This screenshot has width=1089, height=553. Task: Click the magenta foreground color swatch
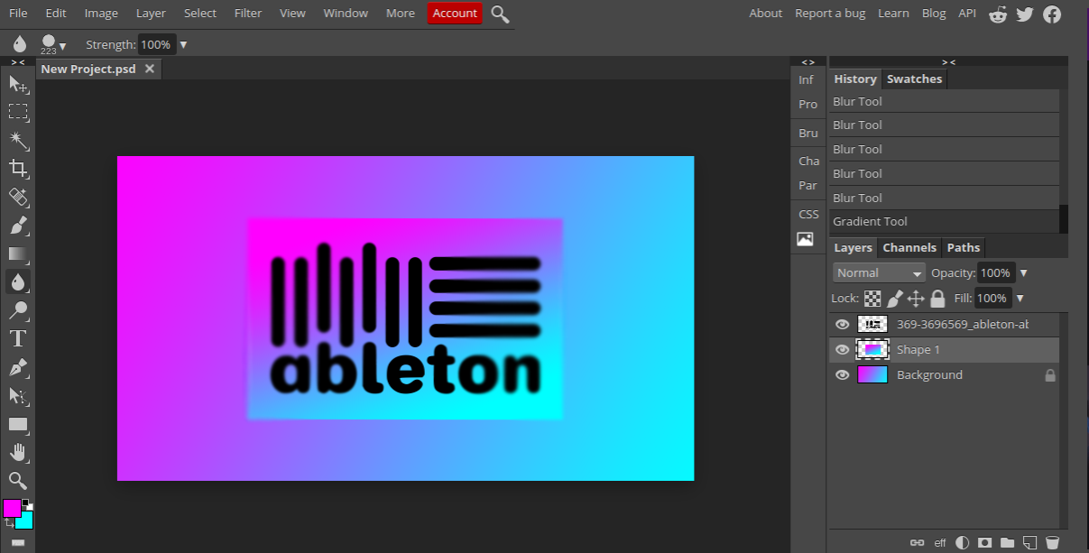pyautogui.click(x=11, y=508)
